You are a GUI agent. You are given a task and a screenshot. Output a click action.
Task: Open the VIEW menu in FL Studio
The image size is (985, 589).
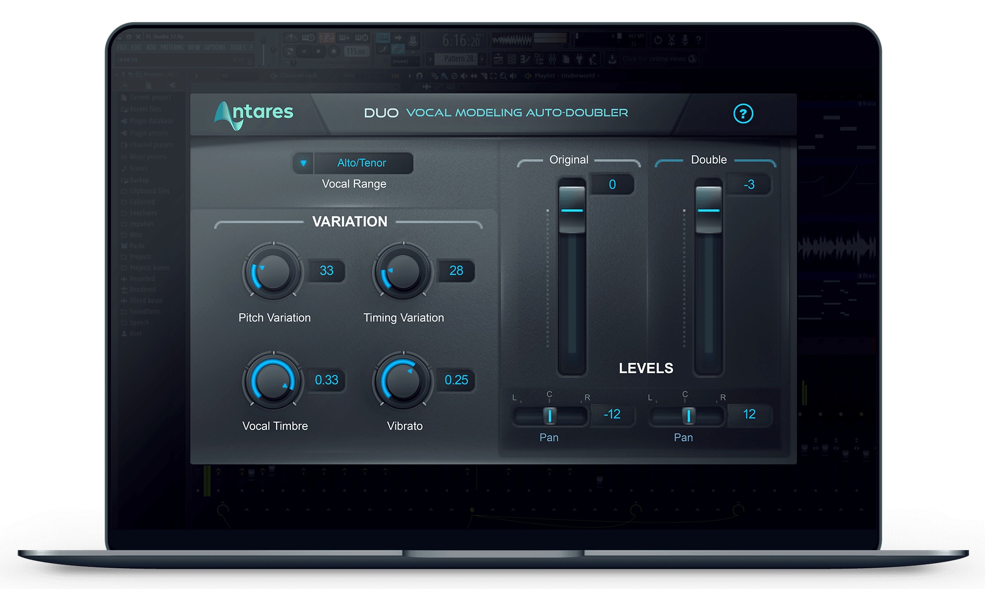(x=194, y=47)
